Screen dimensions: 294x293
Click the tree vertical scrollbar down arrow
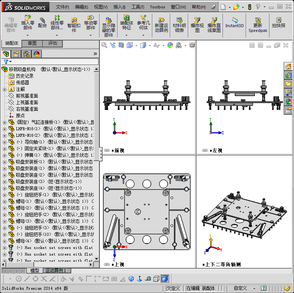pos(96,259)
